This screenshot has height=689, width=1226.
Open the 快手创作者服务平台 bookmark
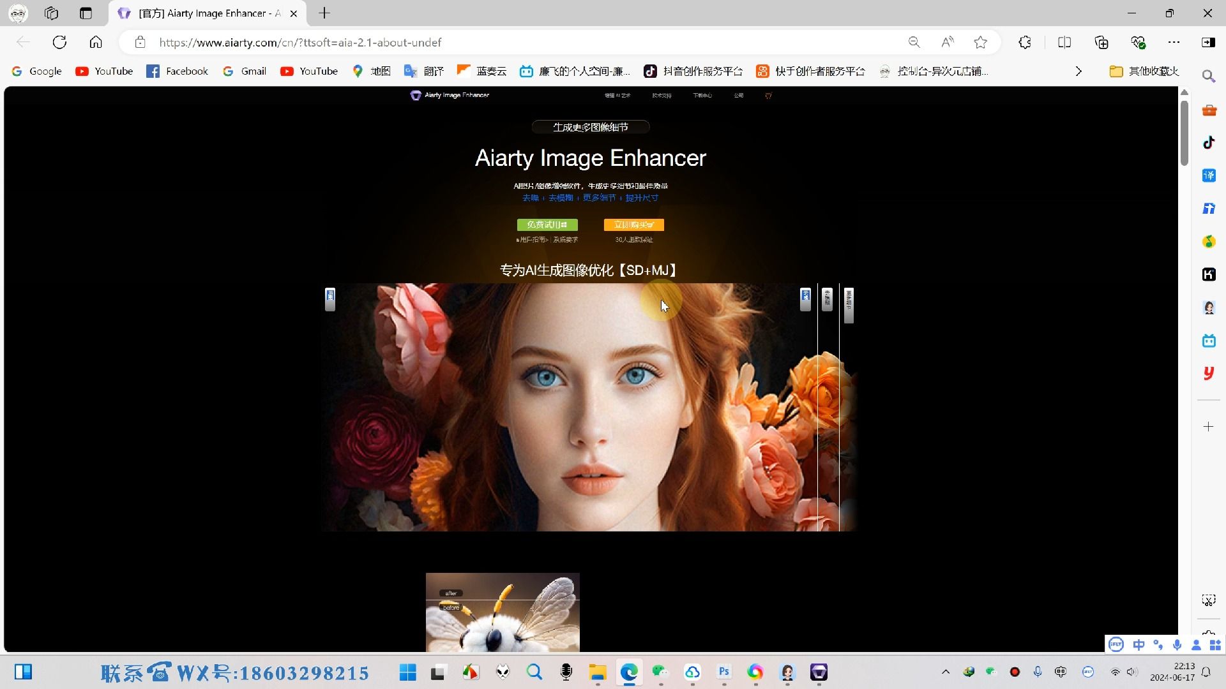coord(810,71)
